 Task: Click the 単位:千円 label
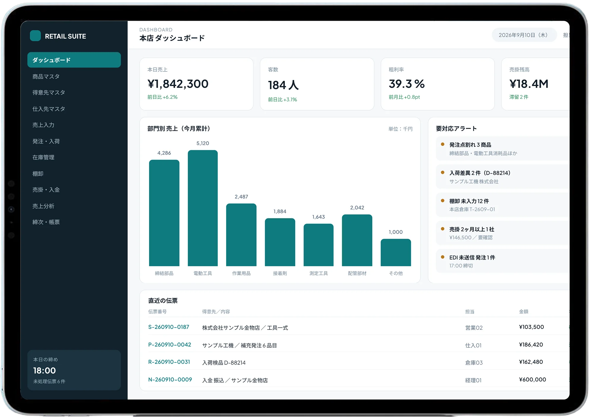(400, 129)
